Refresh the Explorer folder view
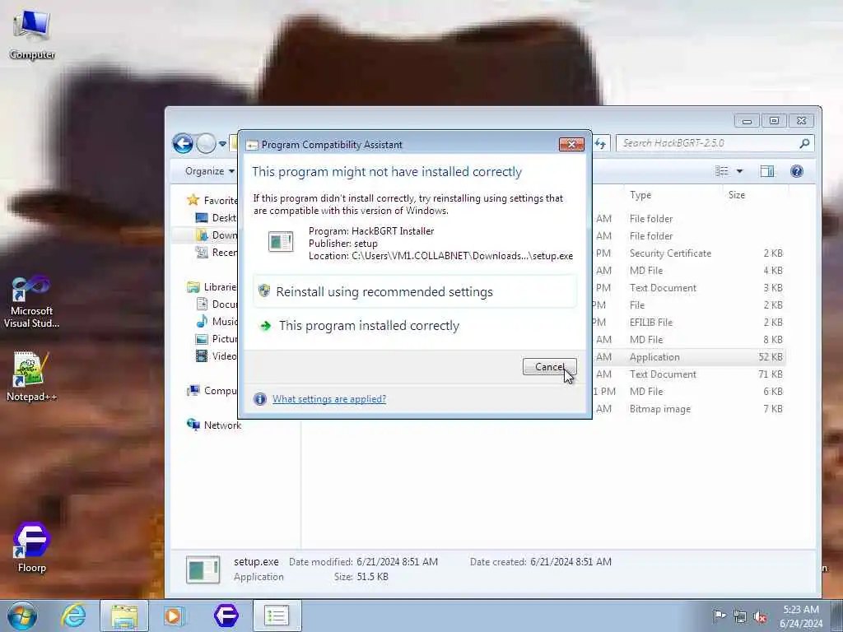Image resolution: width=843 pixels, height=632 pixels. point(600,143)
